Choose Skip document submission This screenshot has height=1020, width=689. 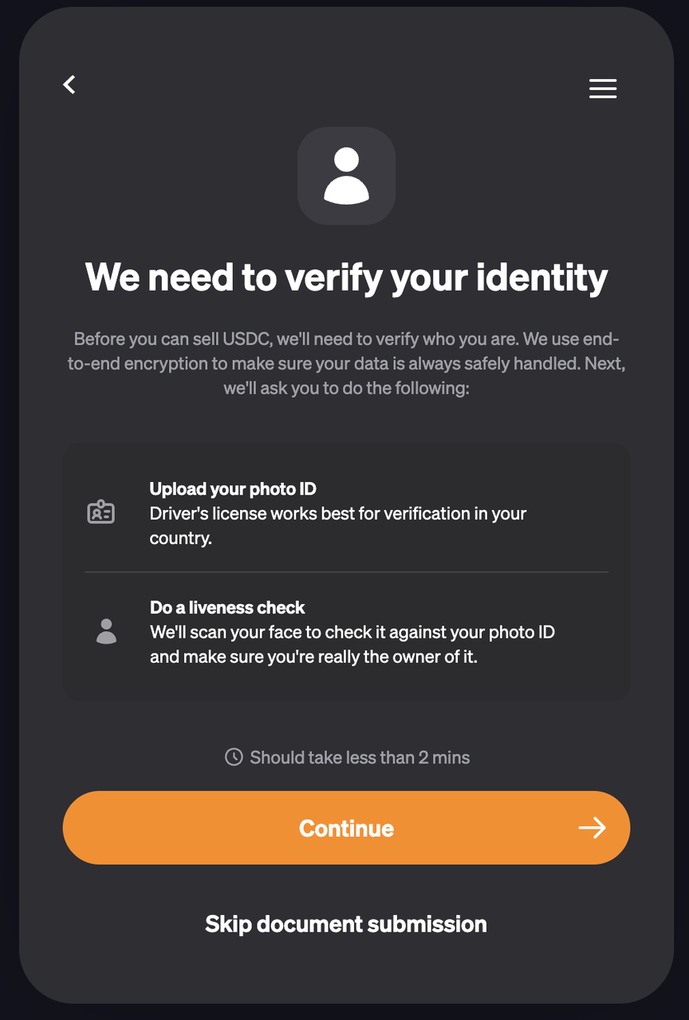(346, 924)
